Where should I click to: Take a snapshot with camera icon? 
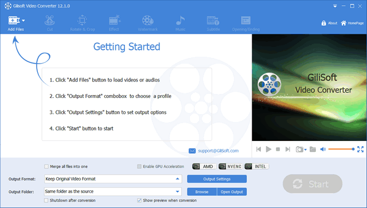pyautogui.click(x=299, y=150)
